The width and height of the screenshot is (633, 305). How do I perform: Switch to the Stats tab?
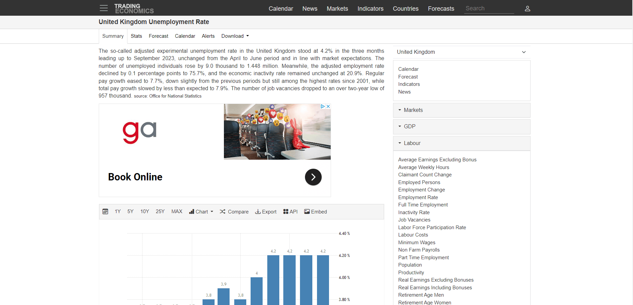coord(136,36)
